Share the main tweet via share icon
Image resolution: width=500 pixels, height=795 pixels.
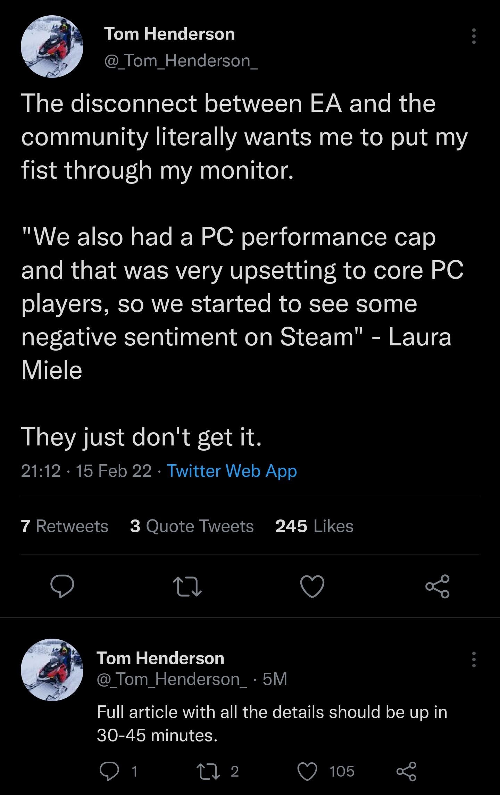(437, 586)
